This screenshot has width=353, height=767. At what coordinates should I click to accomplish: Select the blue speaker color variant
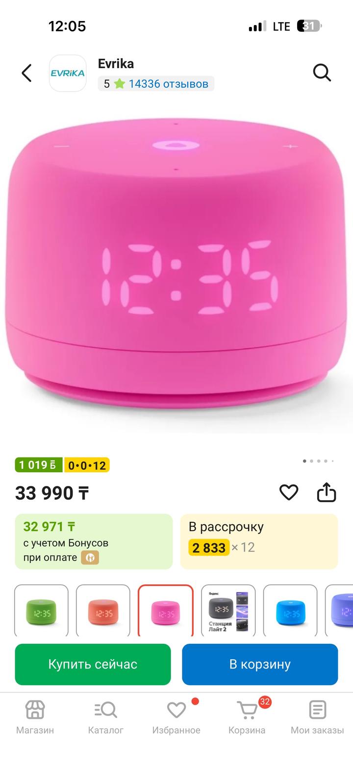[291, 612]
